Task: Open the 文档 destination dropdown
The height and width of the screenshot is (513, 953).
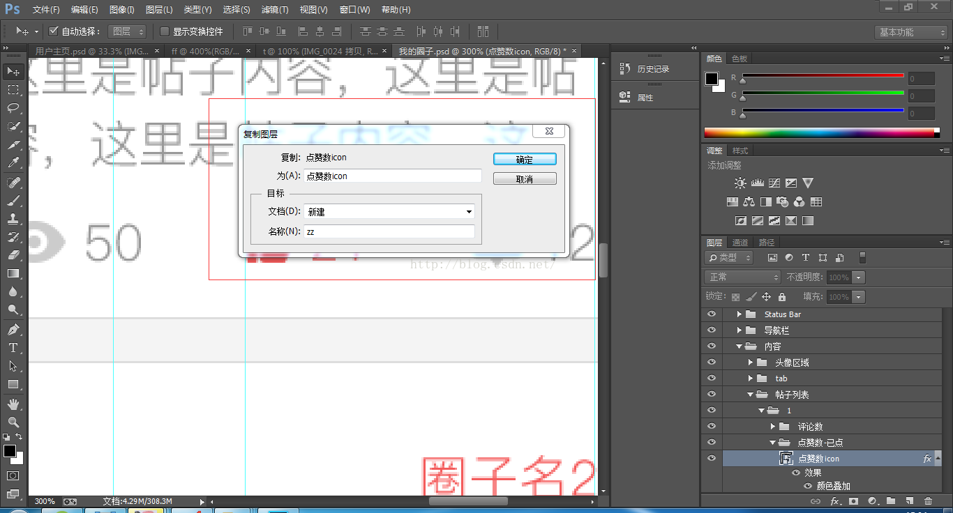Action: coord(389,212)
